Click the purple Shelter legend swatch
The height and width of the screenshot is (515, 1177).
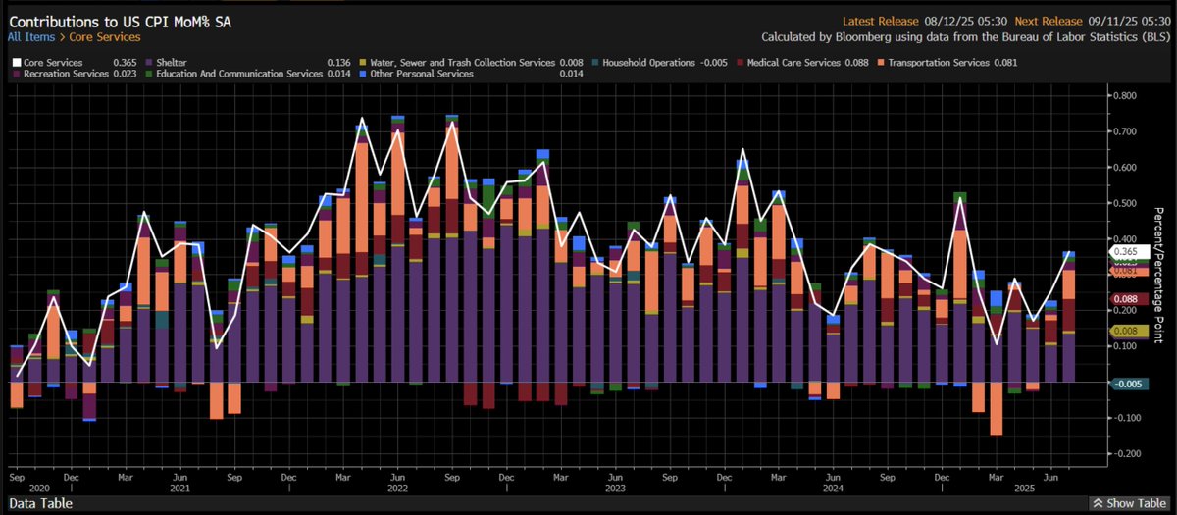(x=151, y=63)
